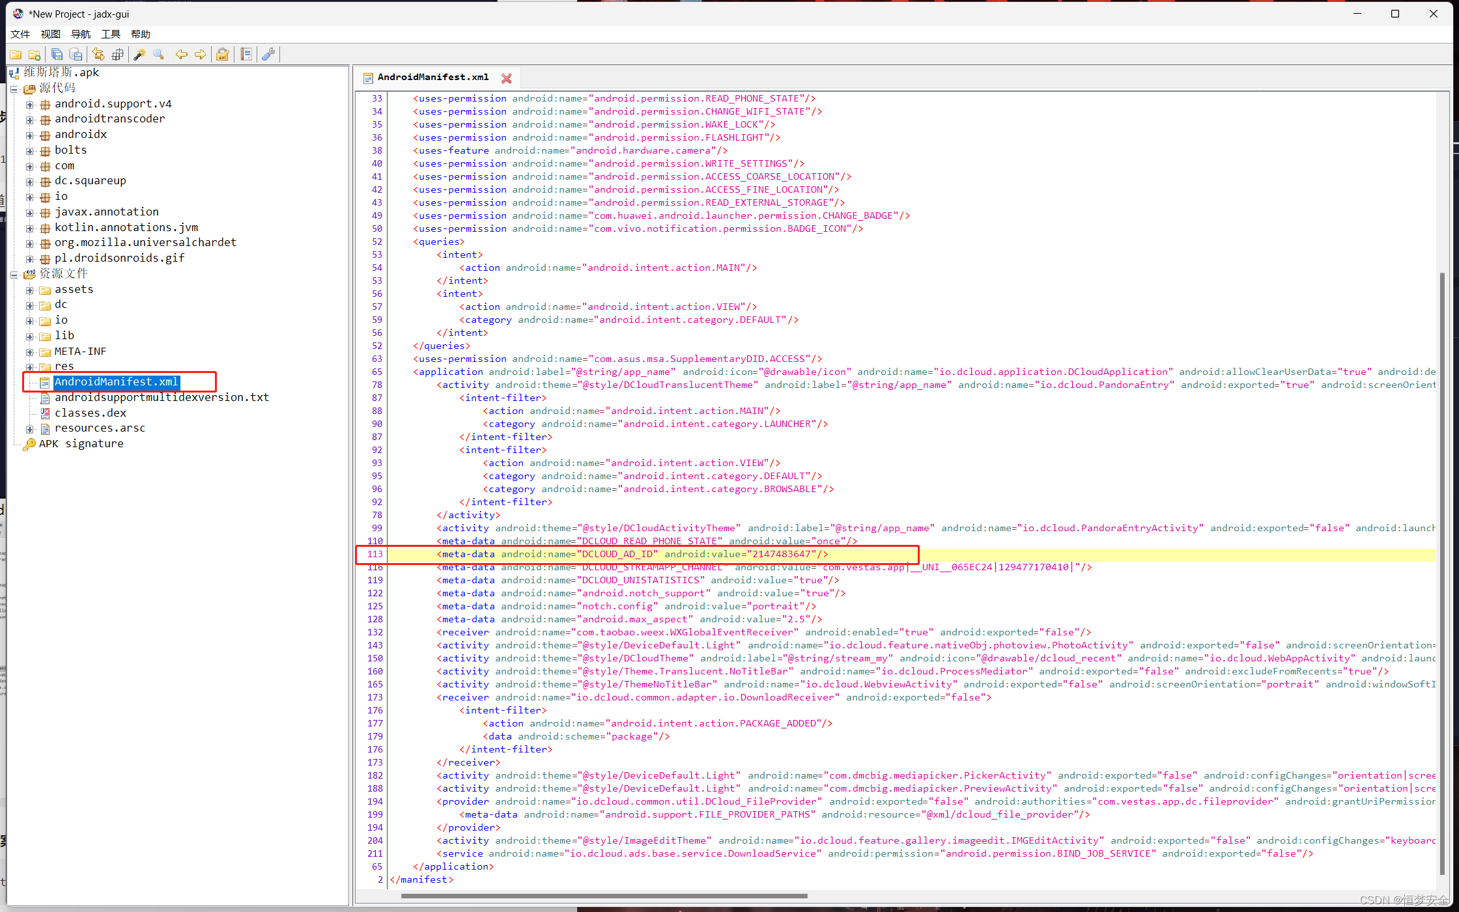Click the sync with editor arrows icon
This screenshot has height=912, width=1459.
[98, 55]
